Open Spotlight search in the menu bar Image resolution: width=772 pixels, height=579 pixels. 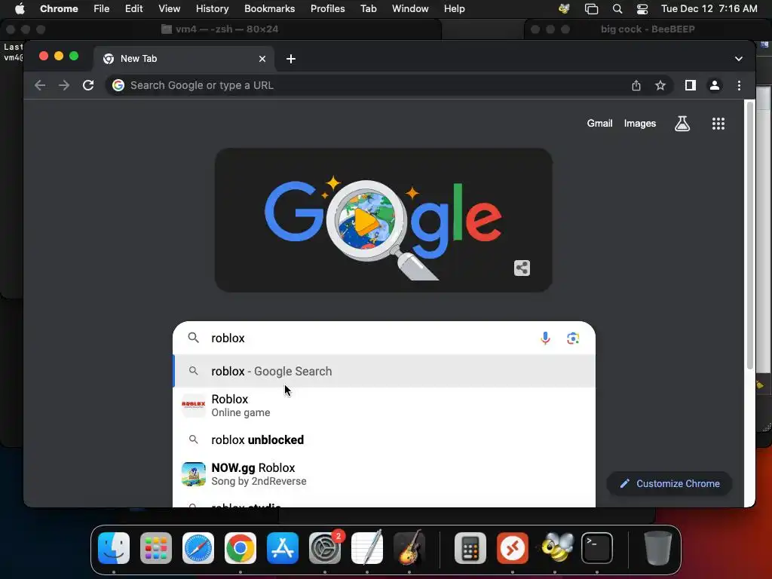pyautogui.click(x=617, y=8)
